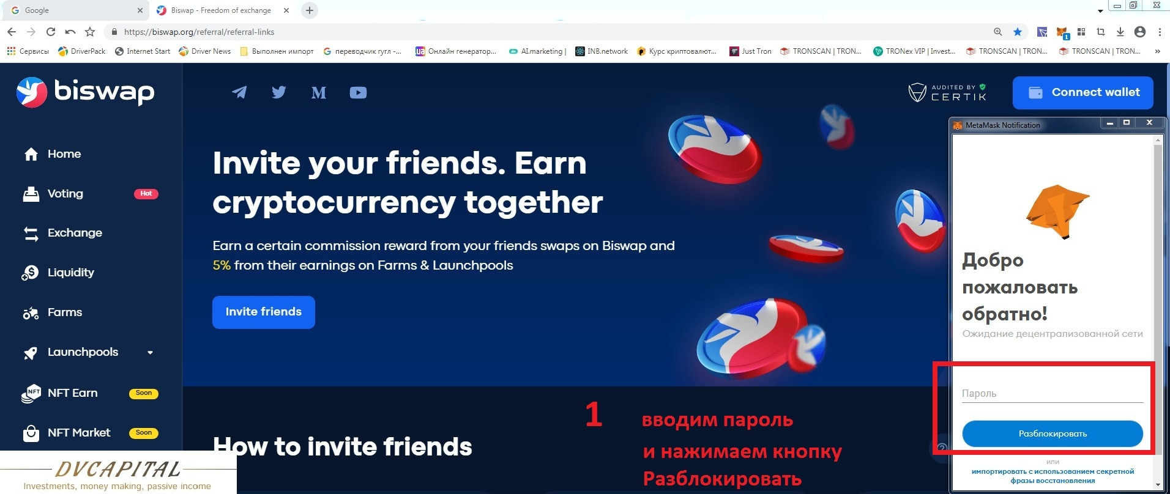Open the Biswap Telegram icon link
The width and height of the screenshot is (1170, 494).
(239, 92)
